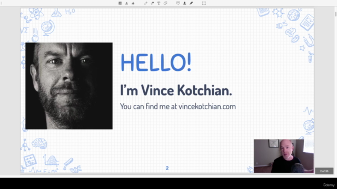The height and width of the screenshot is (189, 337).
Task: Click the webcam video overlay
Action: [x=284, y=156]
